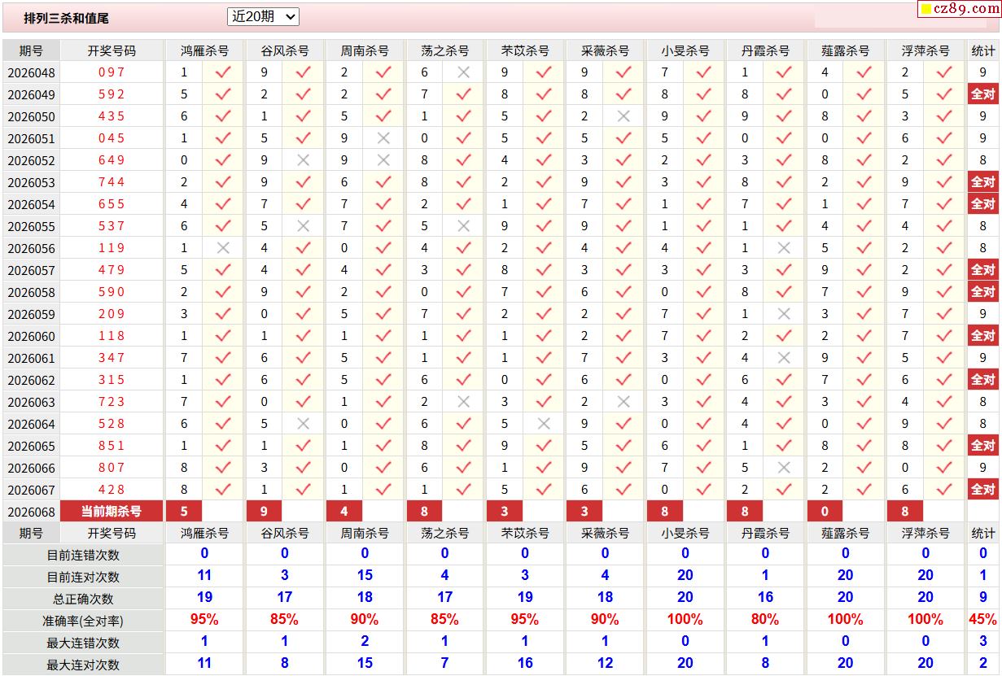
Task: Click the 全对 badge in row 2026067
Action: (x=982, y=490)
